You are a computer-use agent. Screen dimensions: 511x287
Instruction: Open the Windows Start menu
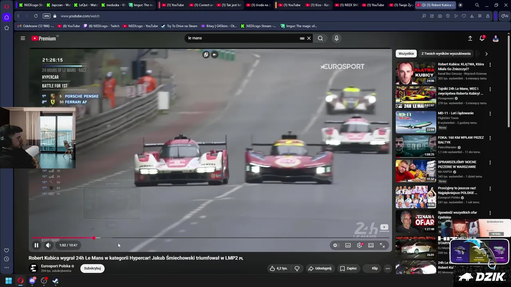8,281
